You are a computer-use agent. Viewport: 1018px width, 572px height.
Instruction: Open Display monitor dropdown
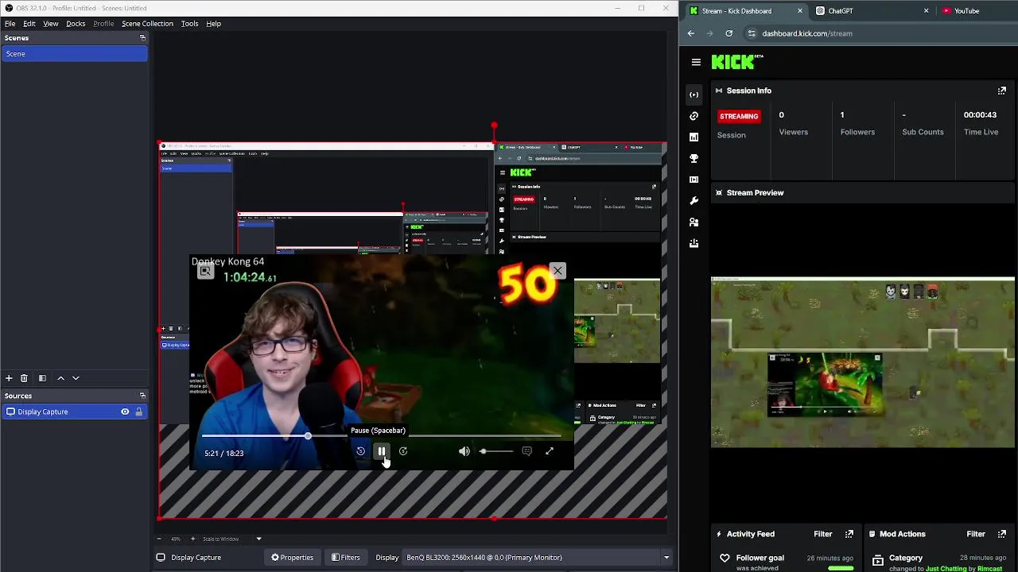pos(538,557)
